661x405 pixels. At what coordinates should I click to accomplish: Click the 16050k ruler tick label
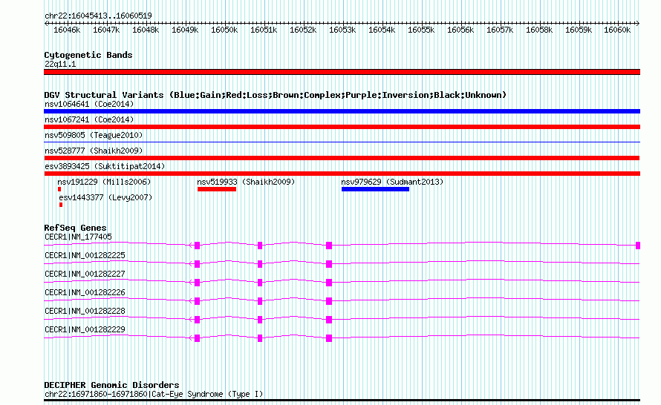(x=224, y=30)
